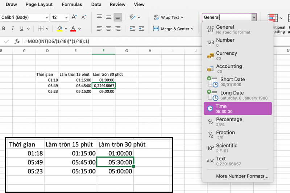Viewport: 290px width, 193px height.
Task: Click cell 05:23 in Thời gian column
Action: pyautogui.click(x=47, y=91)
